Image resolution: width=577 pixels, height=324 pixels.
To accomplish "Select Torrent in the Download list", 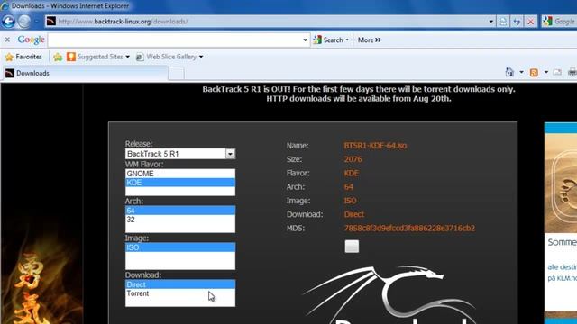I will [x=180, y=293].
